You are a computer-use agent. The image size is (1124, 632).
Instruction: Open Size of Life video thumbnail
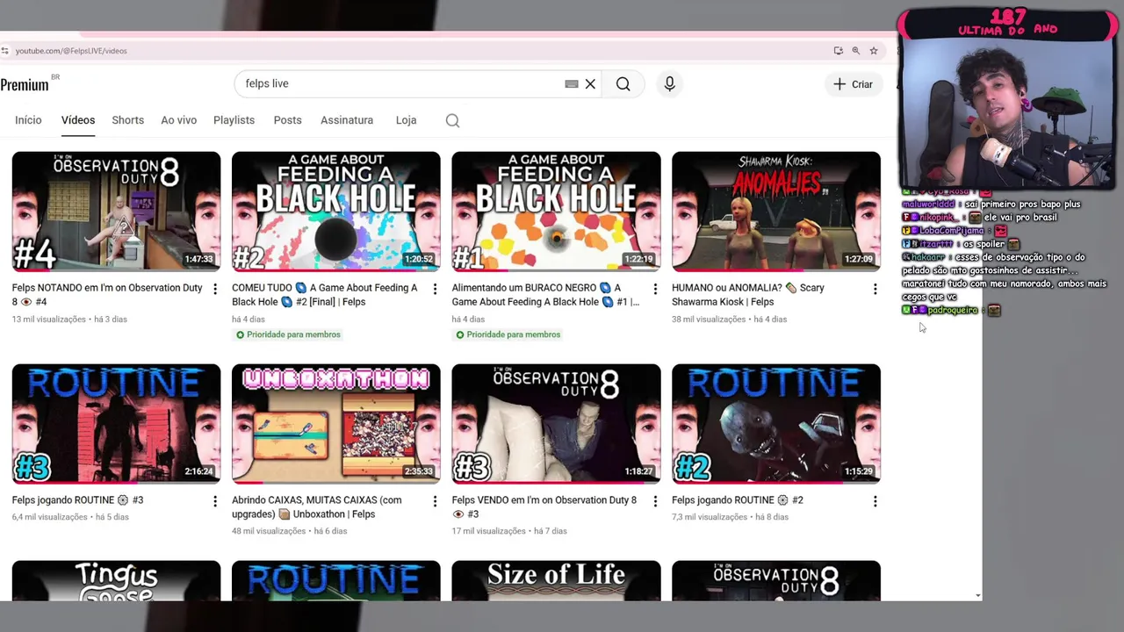pyautogui.click(x=556, y=581)
